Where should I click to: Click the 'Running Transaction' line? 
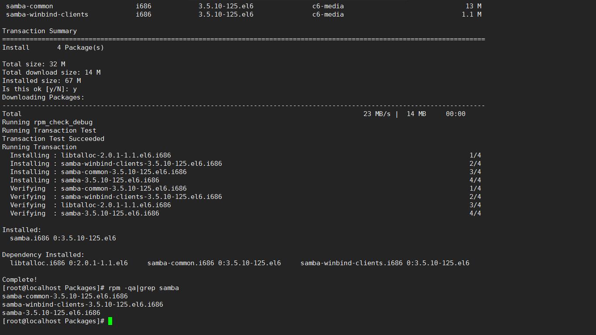tap(39, 147)
